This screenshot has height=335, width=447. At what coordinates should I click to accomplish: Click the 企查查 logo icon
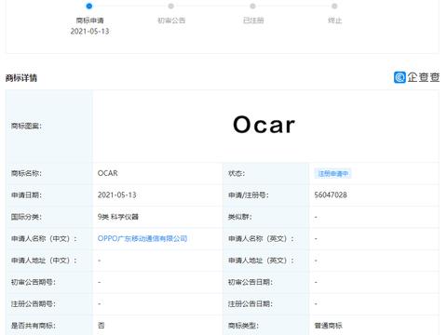click(x=400, y=77)
